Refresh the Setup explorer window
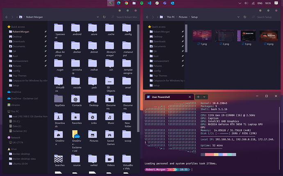Viewport: 283px width, 176px height. click(x=245, y=17)
